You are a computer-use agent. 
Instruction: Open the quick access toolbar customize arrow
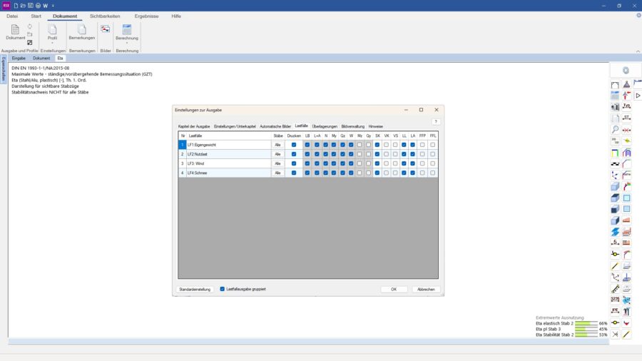53,6
